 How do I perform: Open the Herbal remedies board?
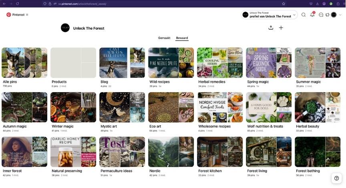pos(220,63)
